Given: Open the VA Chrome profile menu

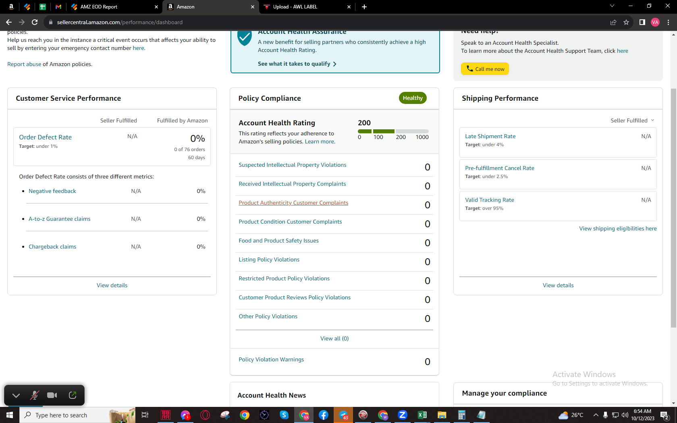Looking at the screenshot, I should [655, 22].
